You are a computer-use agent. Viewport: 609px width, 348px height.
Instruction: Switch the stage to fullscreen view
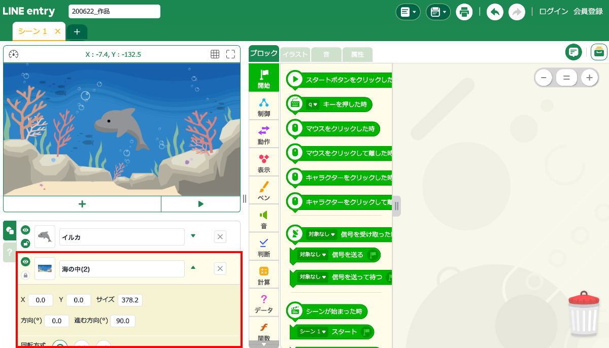(230, 54)
